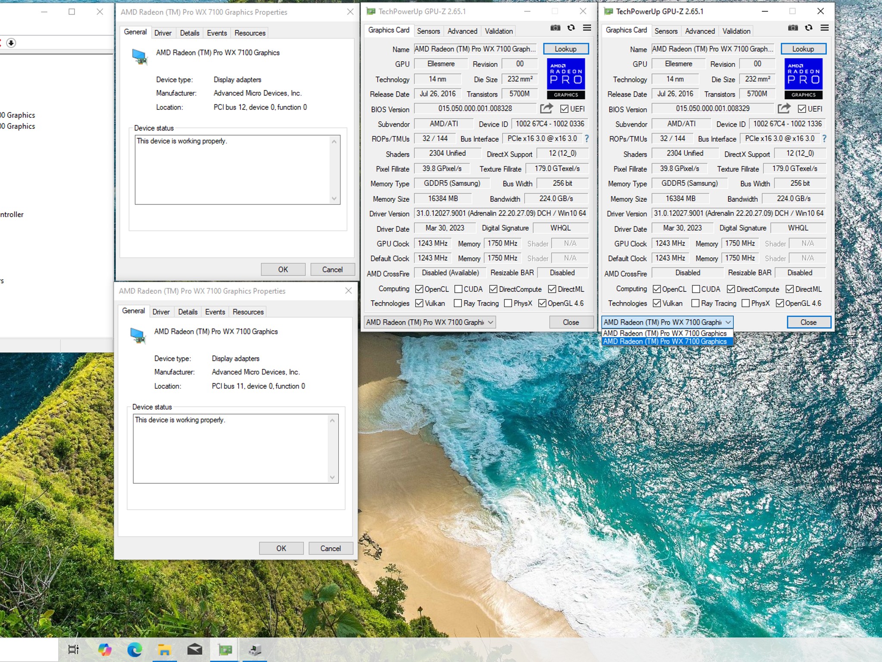The width and height of the screenshot is (882, 662).
Task: Click the Lookup button in right GPU-Z window
Action: click(803, 49)
